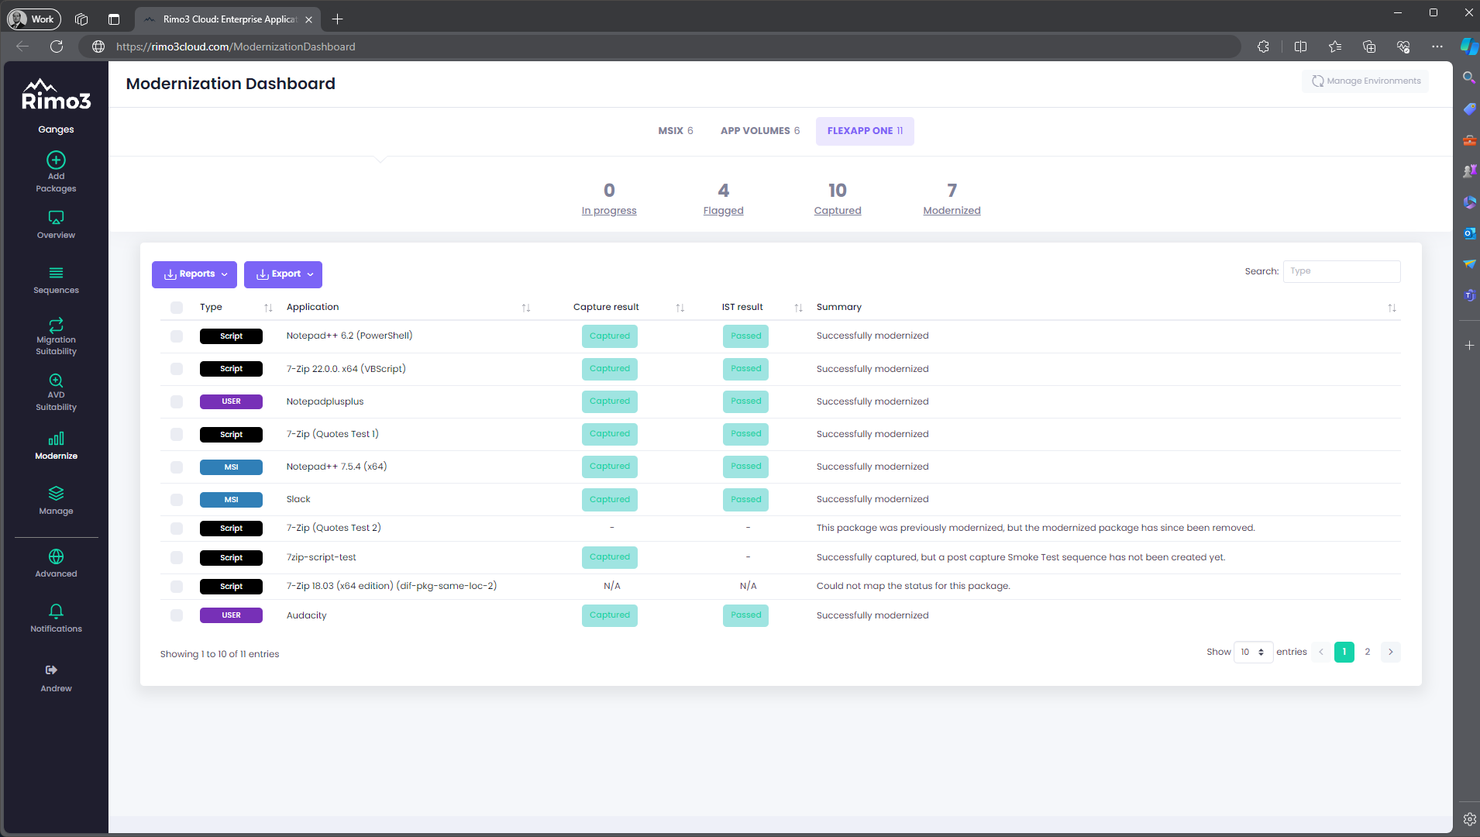The height and width of the screenshot is (837, 1480).
Task: Toggle the select-all checkbox in table header
Action: coord(177,308)
